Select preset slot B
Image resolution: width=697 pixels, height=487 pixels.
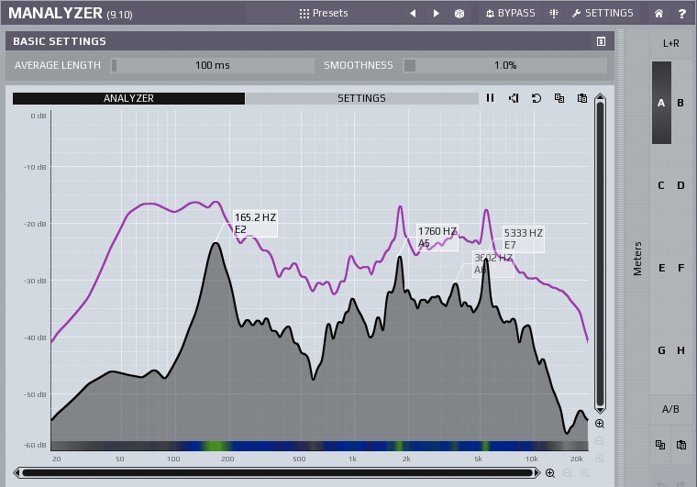(x=680, y=103)
